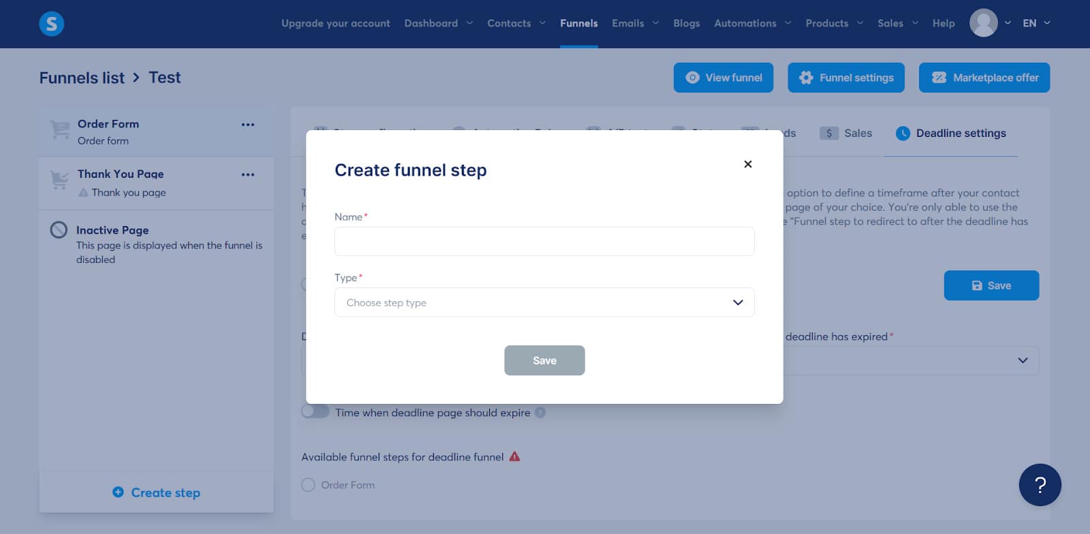Viewport: 1090px width, 534px height.
Task: Click the systeme.io S logo
Action: point(52,24)
